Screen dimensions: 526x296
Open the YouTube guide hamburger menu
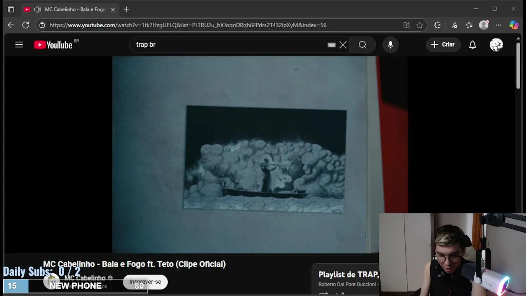19,44
